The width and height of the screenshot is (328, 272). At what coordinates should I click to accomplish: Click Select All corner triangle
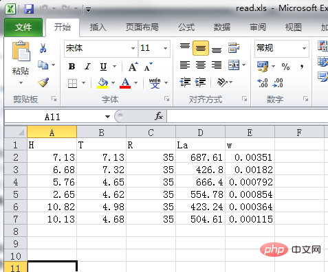click(16, 132)
